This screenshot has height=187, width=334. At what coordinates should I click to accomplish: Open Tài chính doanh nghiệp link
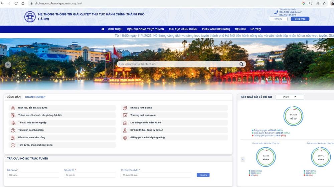click(31, 130)
